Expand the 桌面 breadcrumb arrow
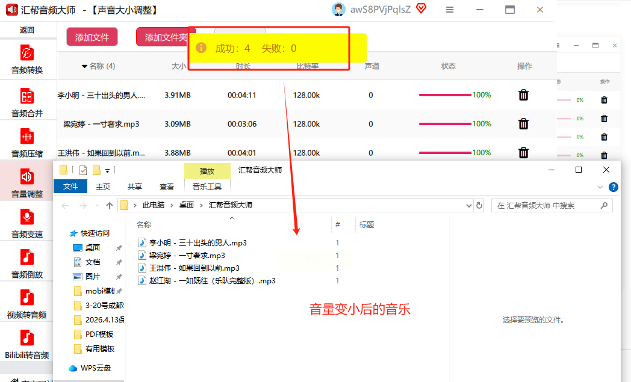 201,205
